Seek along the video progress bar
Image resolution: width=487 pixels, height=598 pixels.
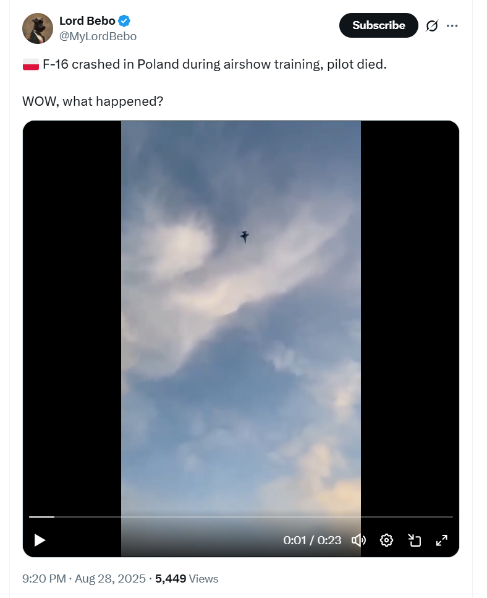(x=241, y=517)
